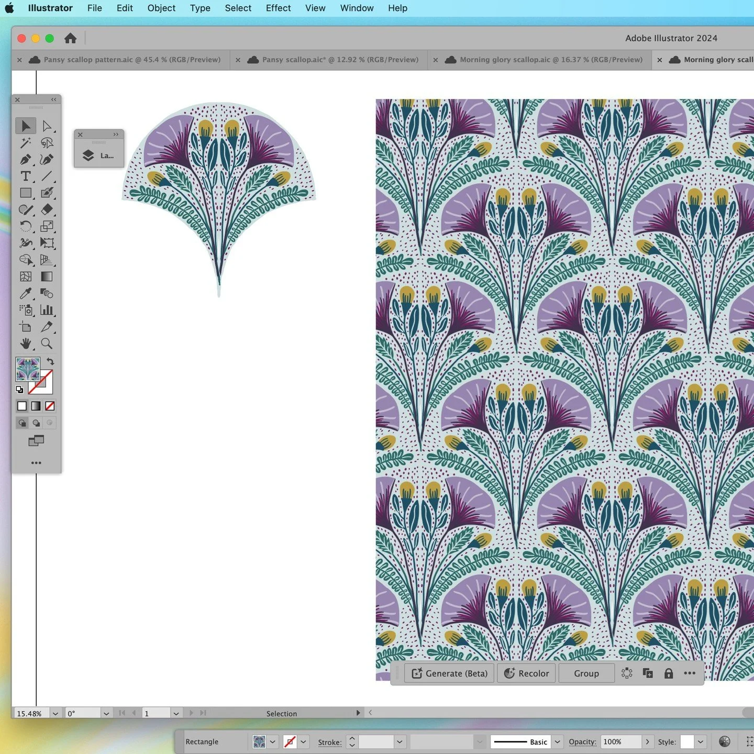Viewport: 754px width, 754px height.
Task: Click the Generate (Beta) button
Action: click(x=448, y=673)
